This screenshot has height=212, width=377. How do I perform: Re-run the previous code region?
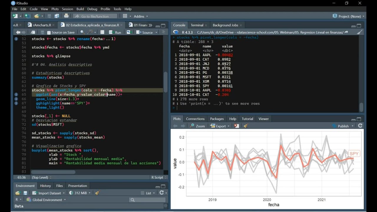(x=128, y=32)
